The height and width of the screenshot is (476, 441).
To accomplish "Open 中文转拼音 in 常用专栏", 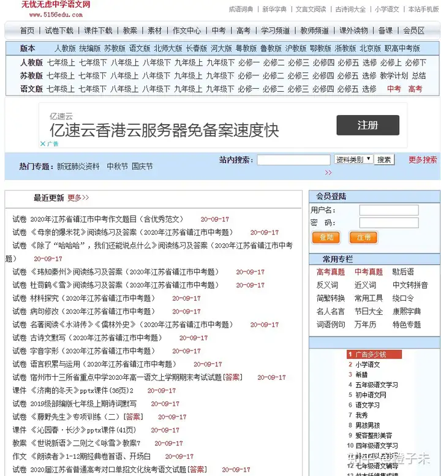I will click(410, 285).
